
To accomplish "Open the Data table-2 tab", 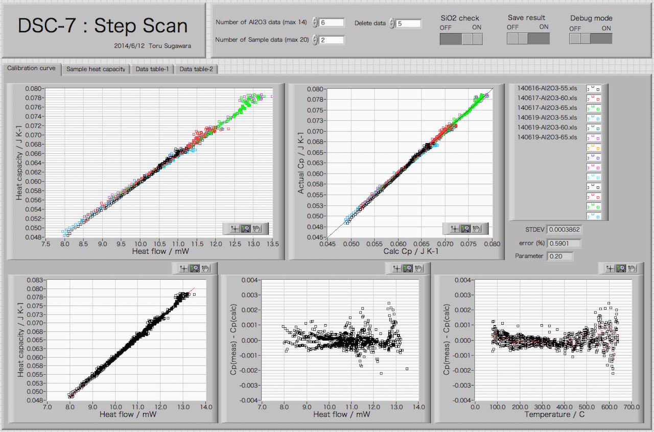I will (x=196, y=69).
